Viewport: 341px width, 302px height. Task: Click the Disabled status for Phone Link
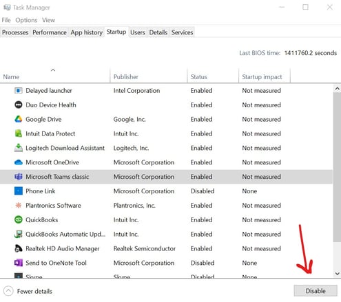pos(203,191)
